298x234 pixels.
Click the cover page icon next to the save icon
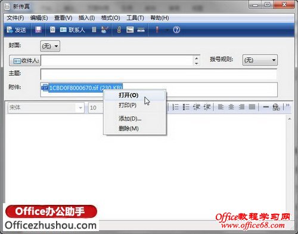click(52, 30)
